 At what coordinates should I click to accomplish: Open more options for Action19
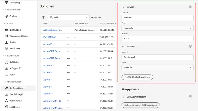pos(68,65)
